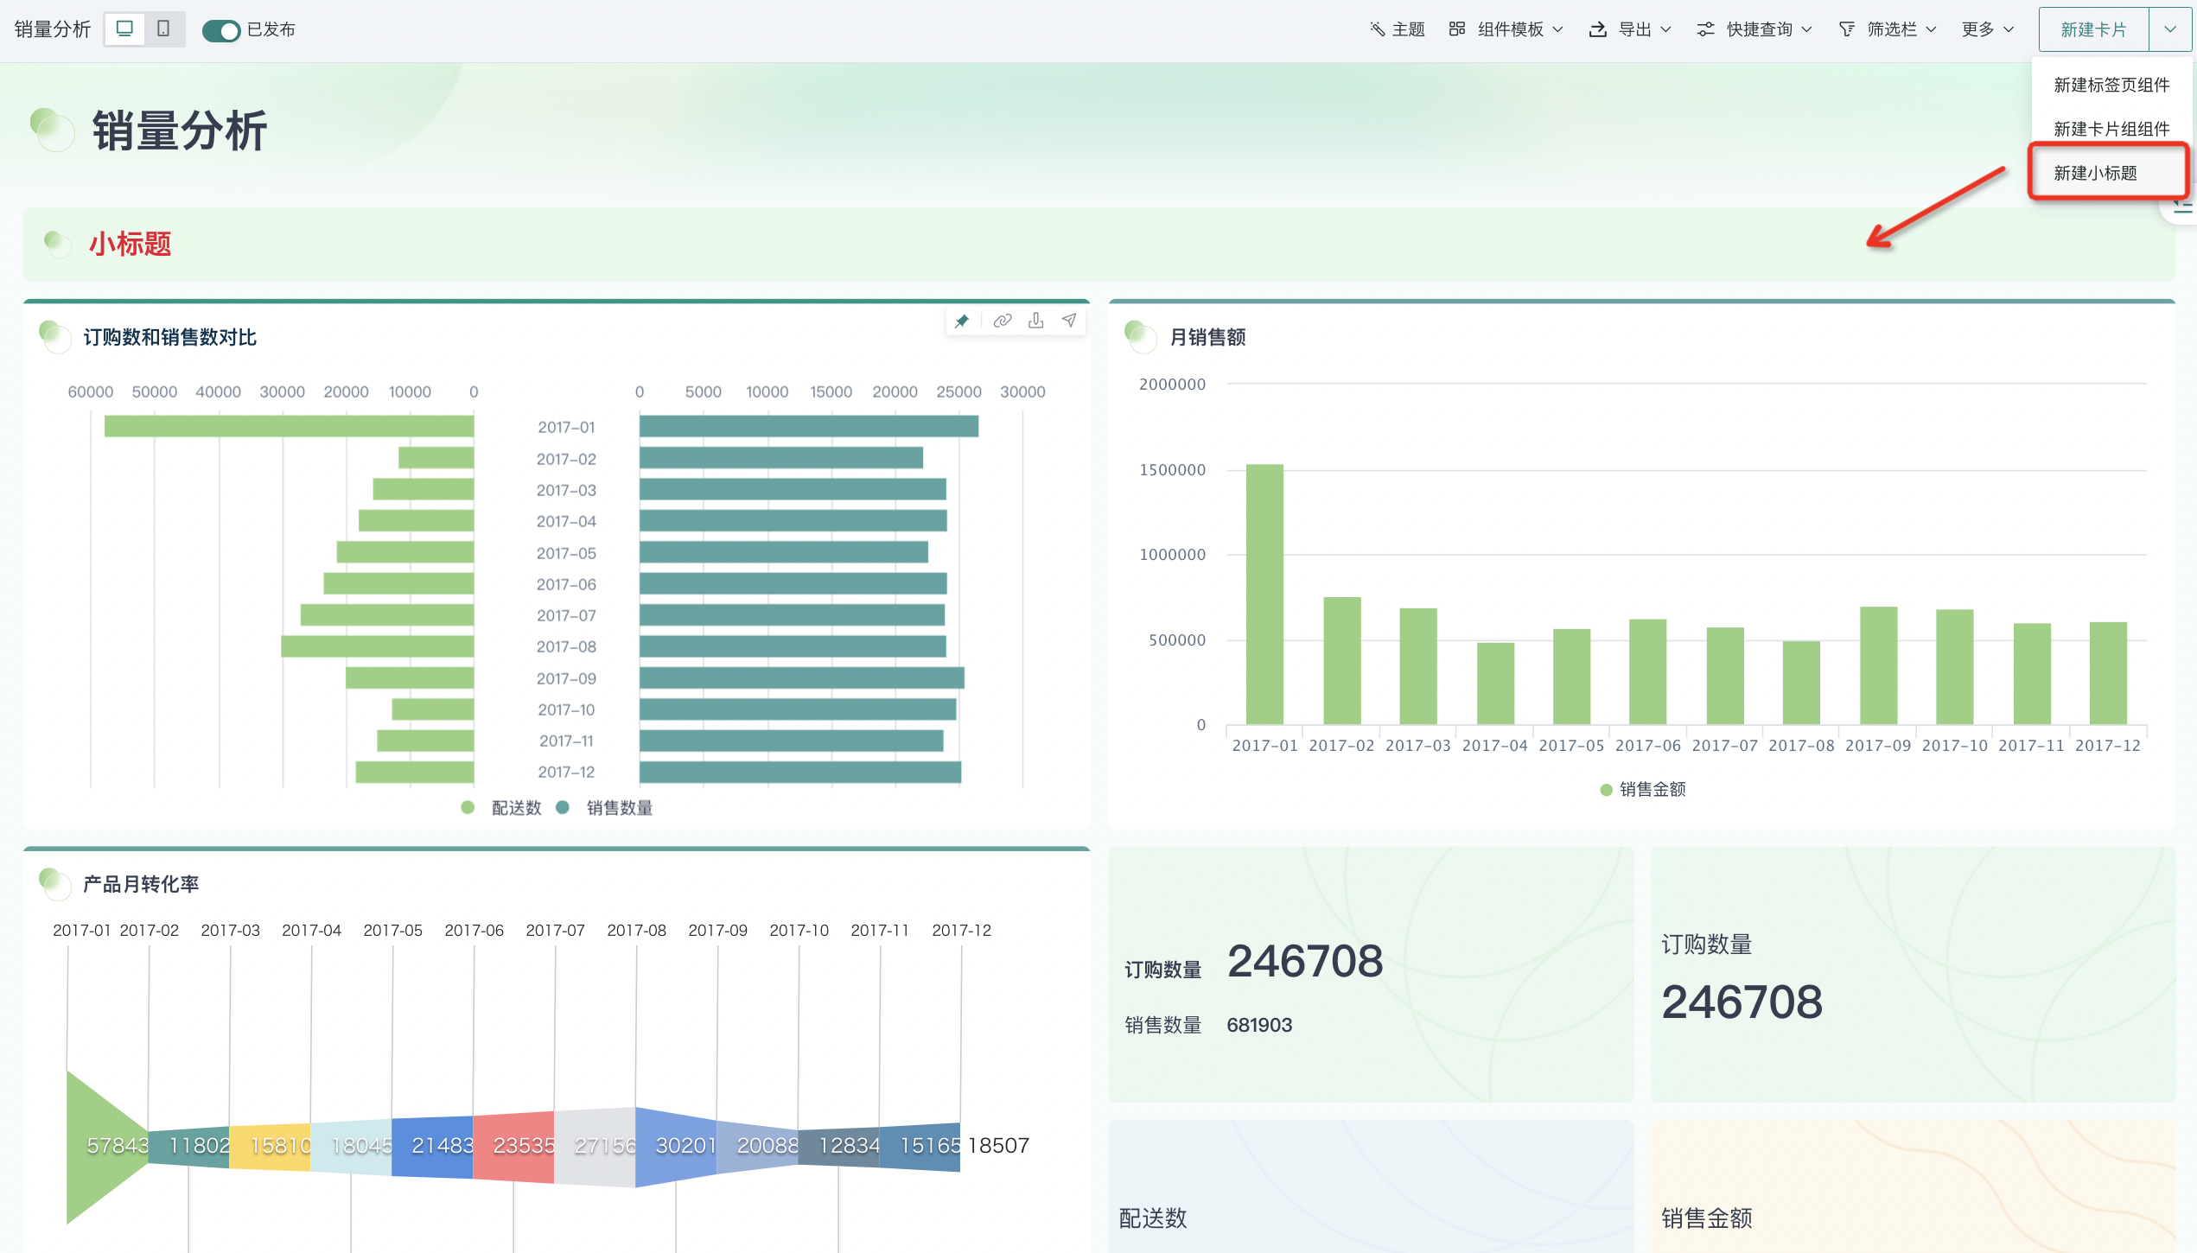Collapse the 新建卡片 arrow dropdown
The height and width of the screenshot is (1253, 2197).
pyautogui.click(x=2170, y=29)
